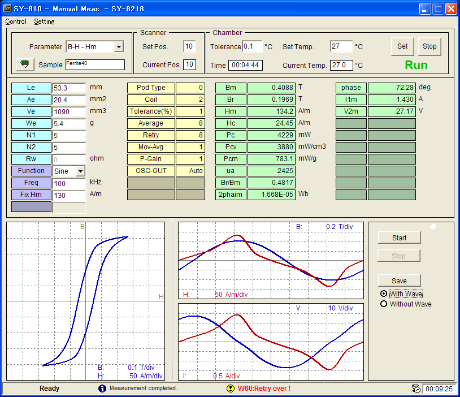Open the Setting menu
The height and width of the screenshot is (397, 460).
pyautogui.click(x=44, y=21)
